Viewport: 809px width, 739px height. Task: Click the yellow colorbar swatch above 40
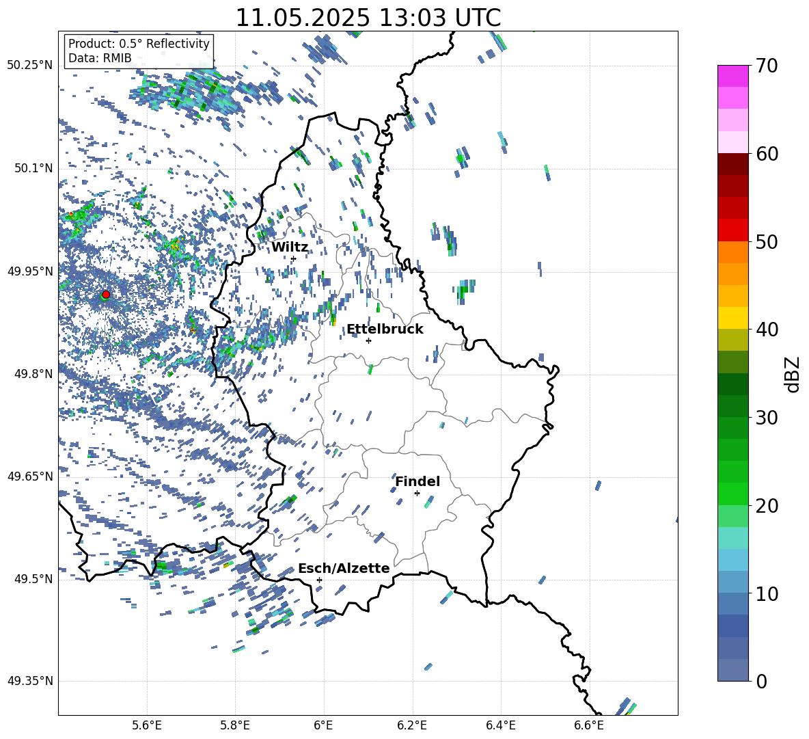point(733,318)
